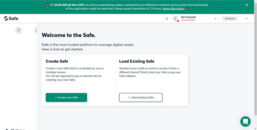Click the wallet avatar icon with red dot
257x130 pixels.
click(x=175, y=18)
